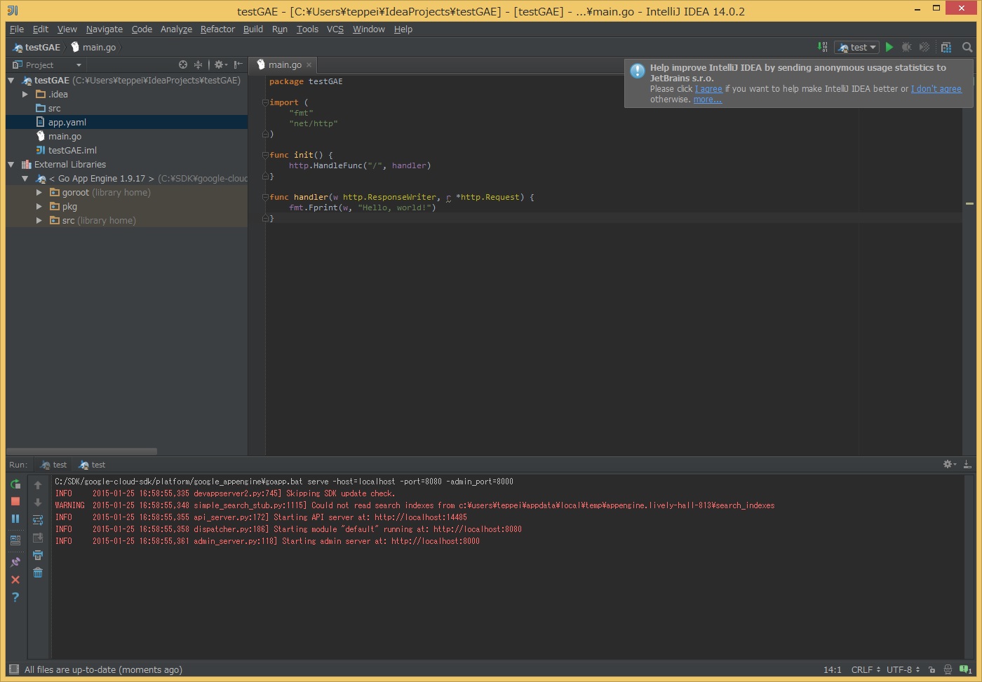
Task: Clear all console output with trash icon
Action: [38, 573]
